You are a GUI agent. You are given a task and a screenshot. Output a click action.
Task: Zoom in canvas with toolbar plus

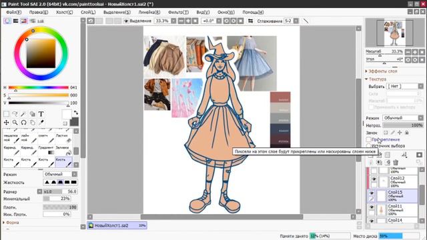(x=188, y=21)
